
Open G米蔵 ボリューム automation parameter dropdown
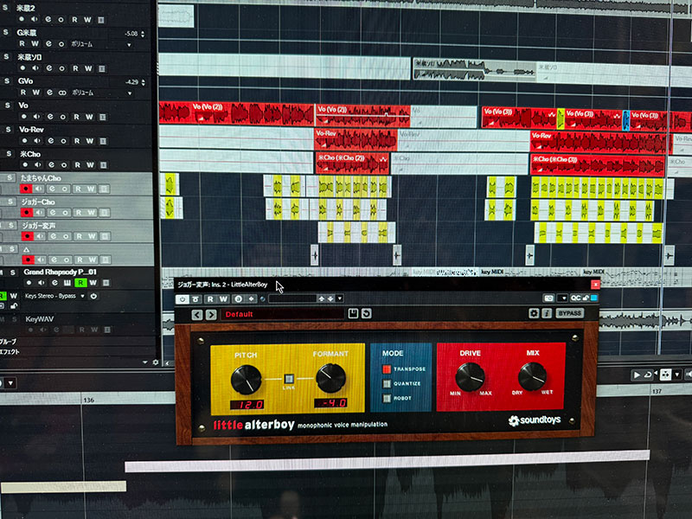pyautogui.click(x=129, y=45)
